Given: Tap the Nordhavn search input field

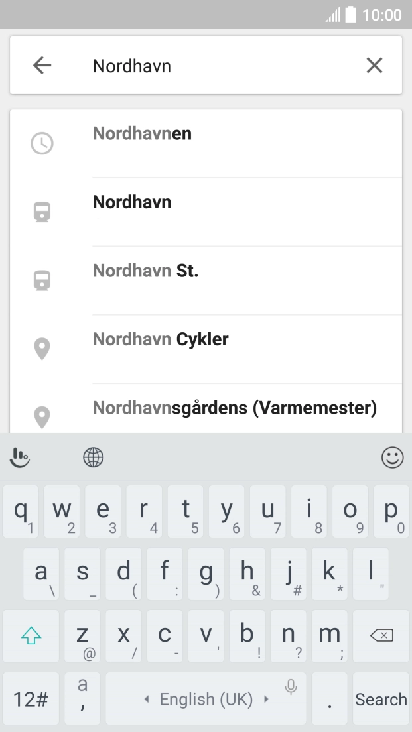Looking at the screenshot, I should tap(219, 66).
